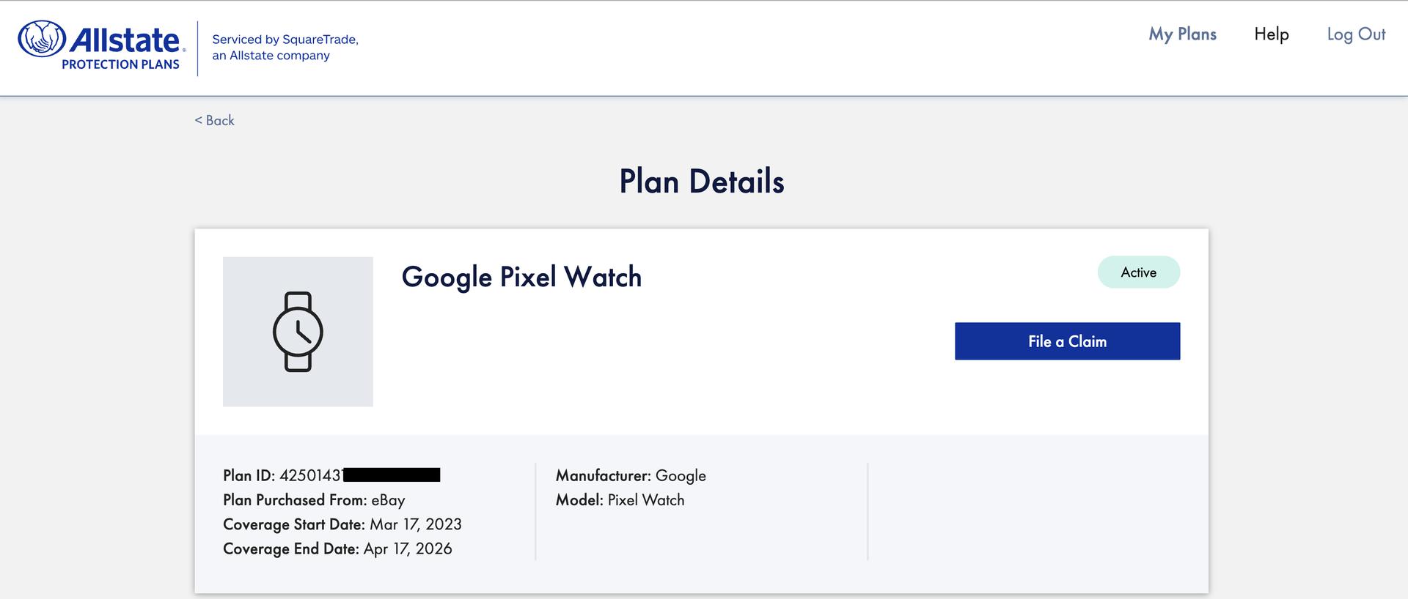Click the Plan Purchased From eBay text
This screenshot has height=599, width=1408.
314,500
